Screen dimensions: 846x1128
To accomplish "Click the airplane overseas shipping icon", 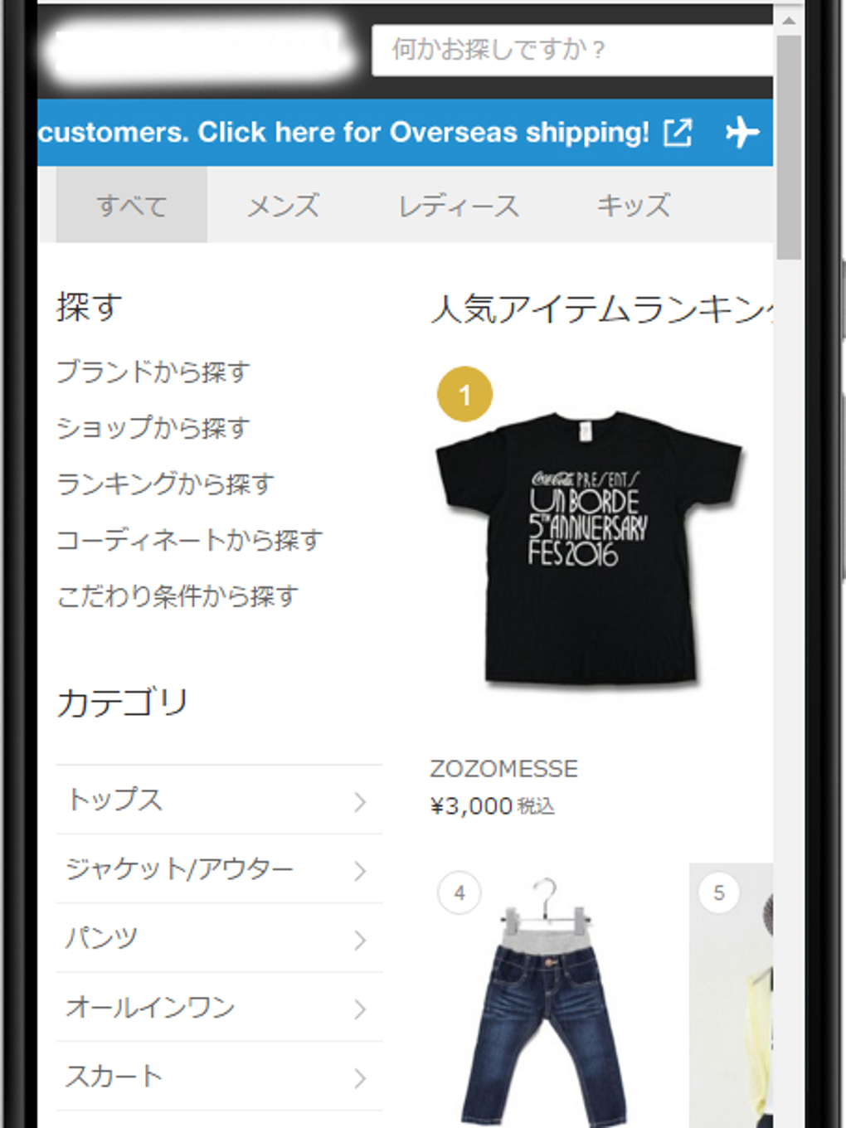I will 741,132.
